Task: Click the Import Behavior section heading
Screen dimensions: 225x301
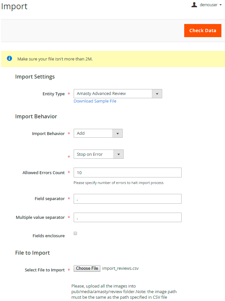Action: tap(36, 117)
